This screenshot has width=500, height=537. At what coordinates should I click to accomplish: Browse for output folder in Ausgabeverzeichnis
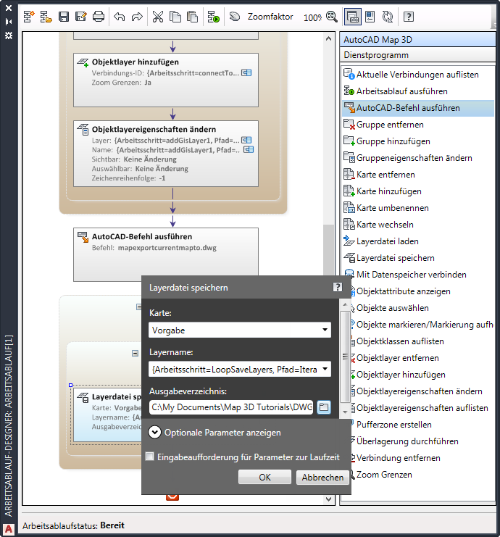[x=324, y=407]
